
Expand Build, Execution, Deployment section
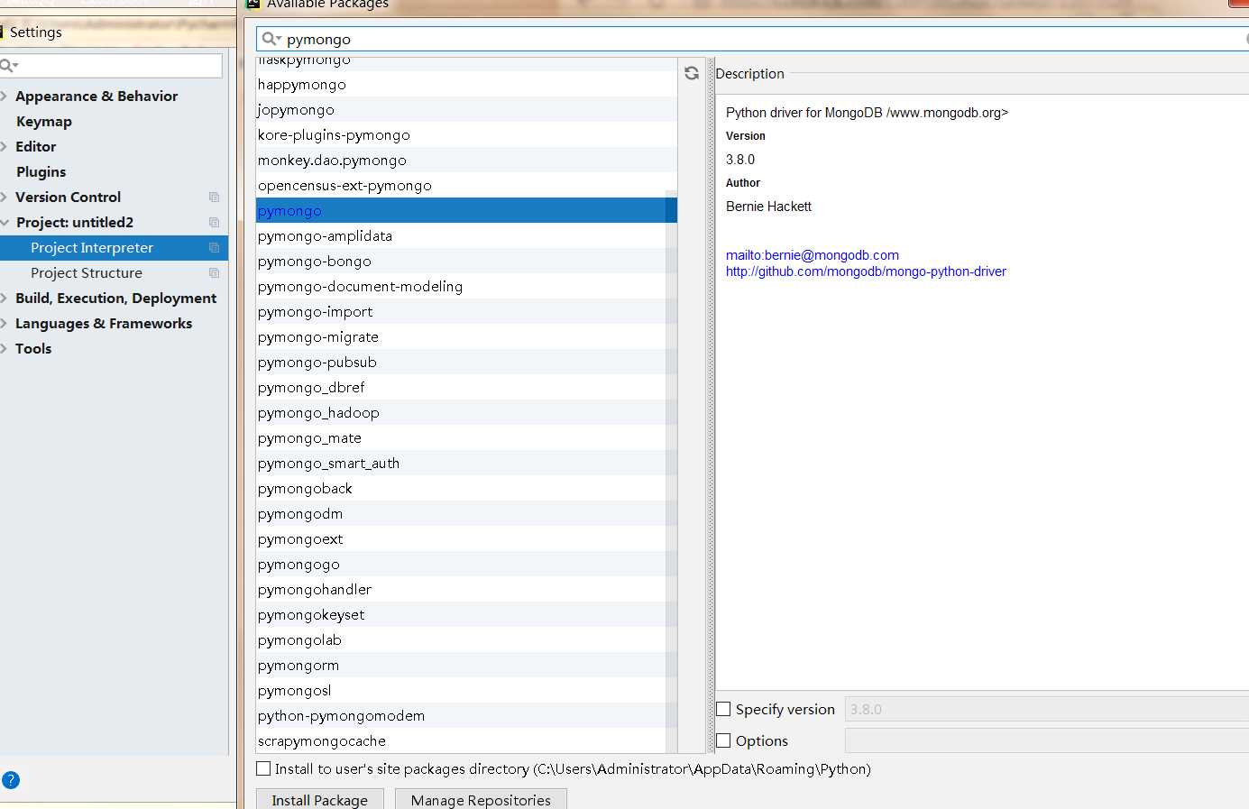point(5,298)
